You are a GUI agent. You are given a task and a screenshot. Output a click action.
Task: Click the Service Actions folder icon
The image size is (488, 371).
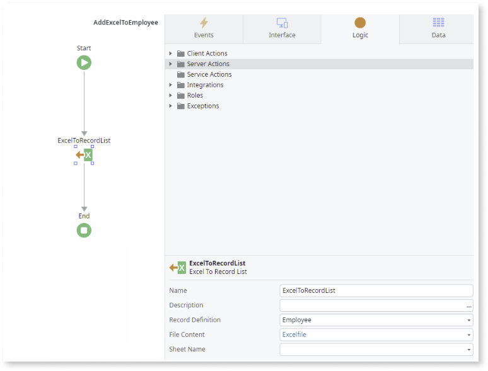pyautogui.click(x=181, y=74)
